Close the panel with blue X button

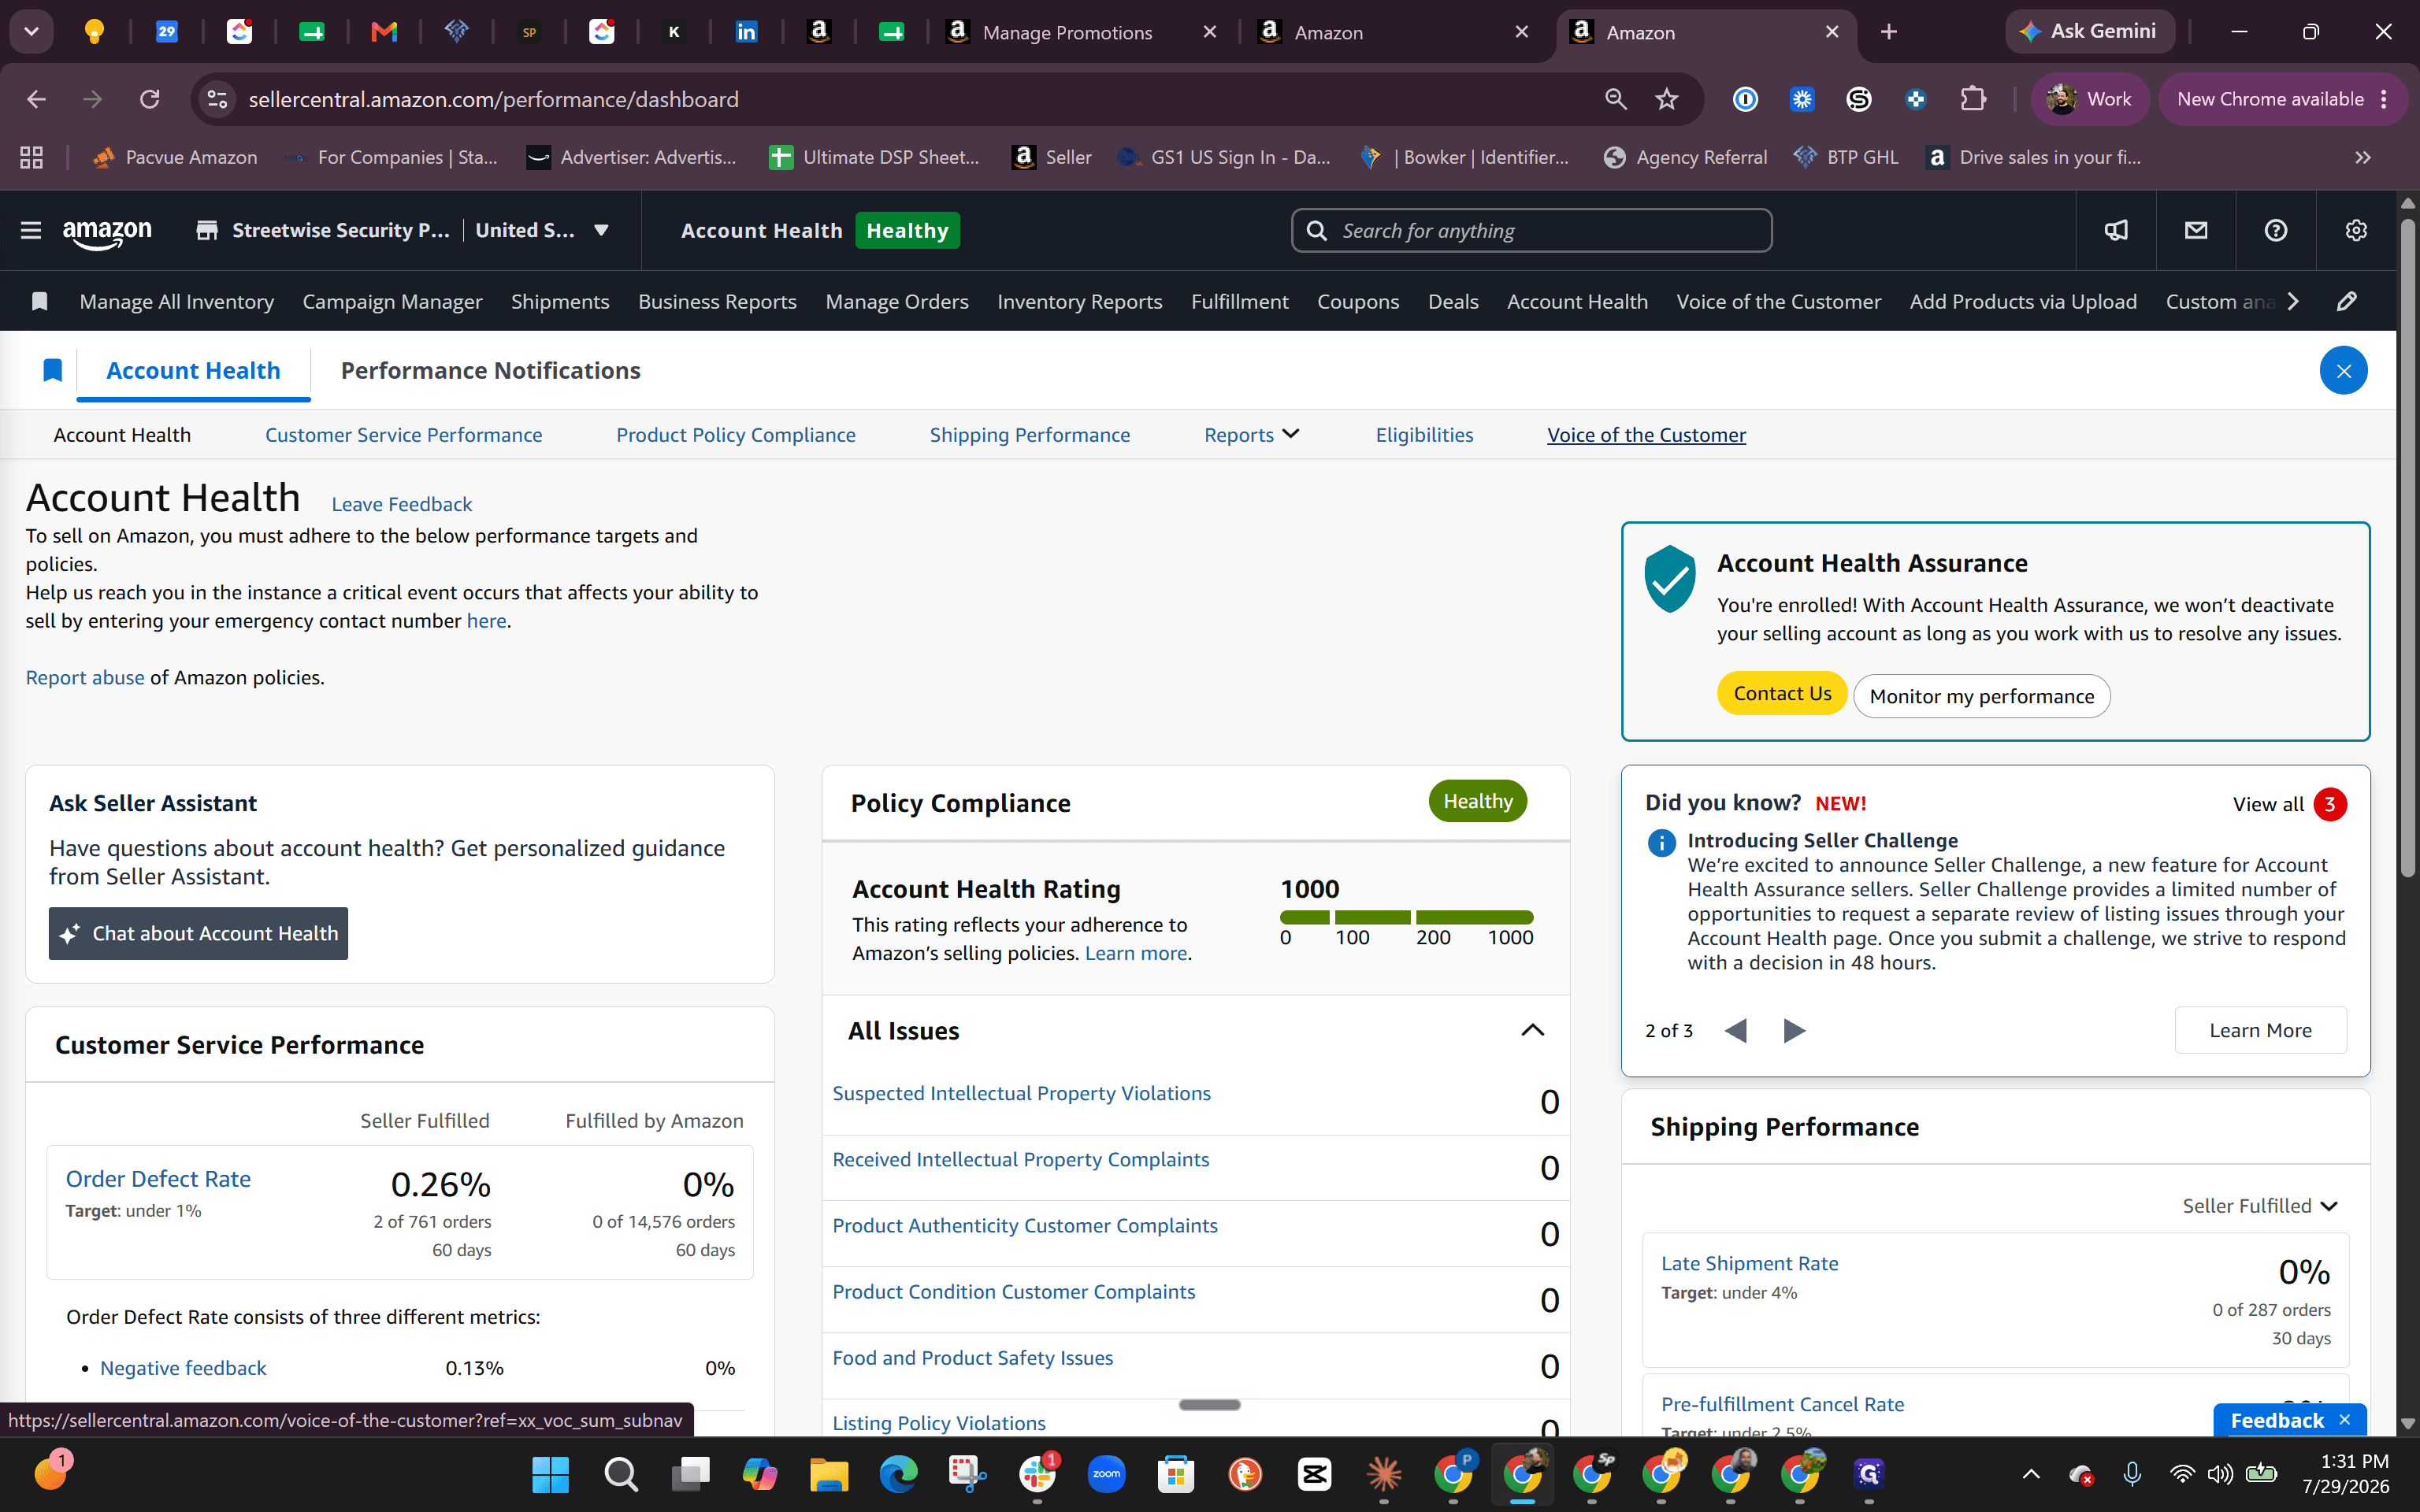[x=2343, y=371]
